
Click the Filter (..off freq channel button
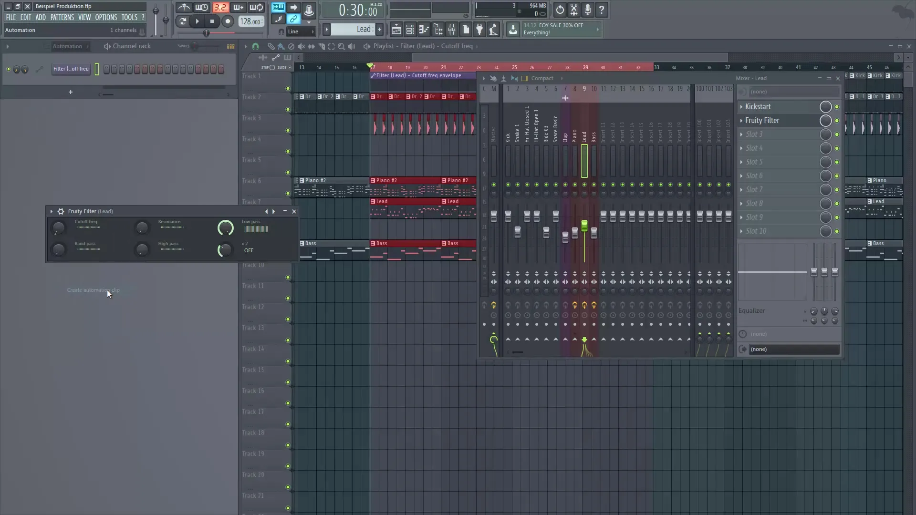point(71,69)
